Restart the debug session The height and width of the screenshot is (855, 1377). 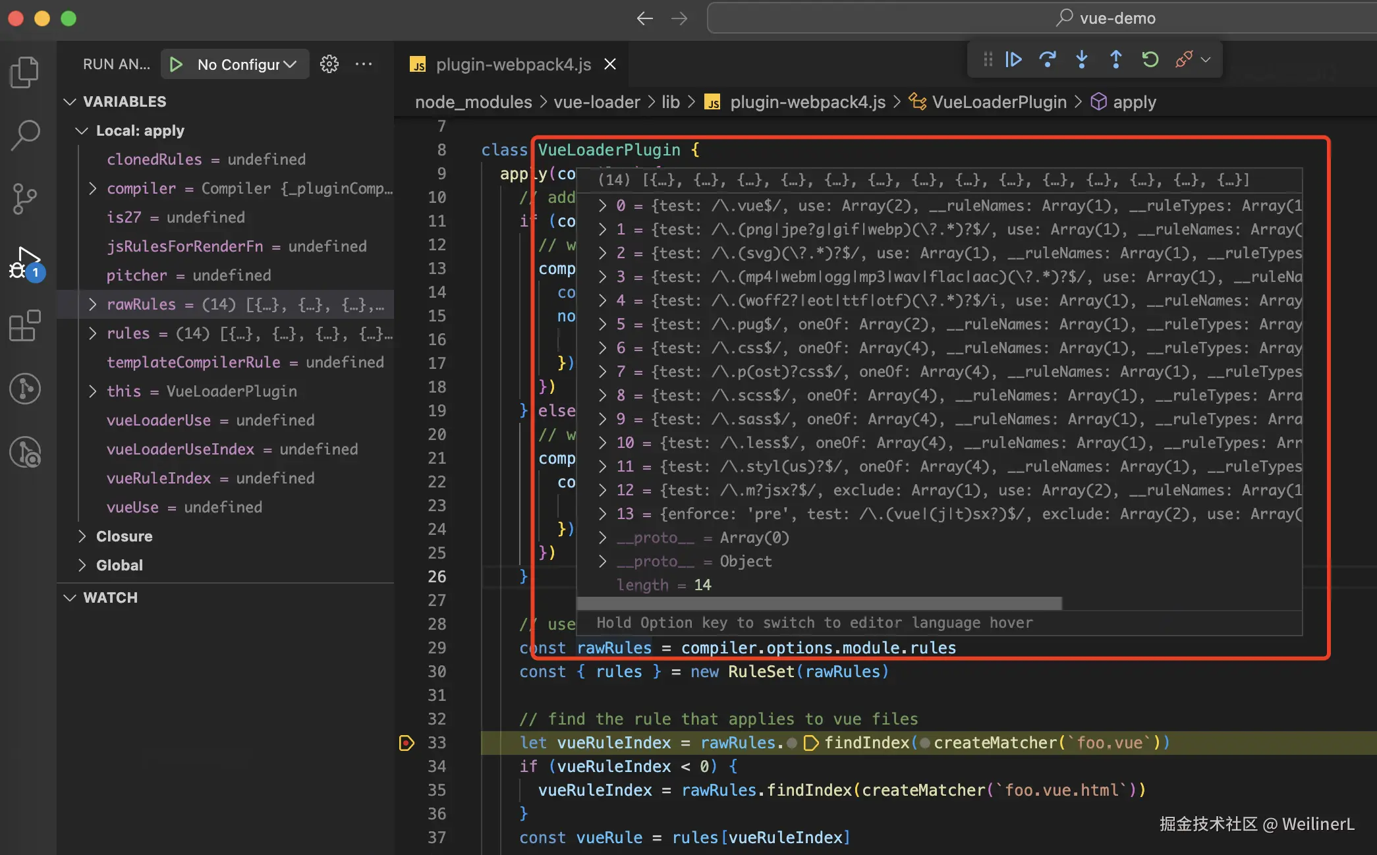click(1150, 60)
